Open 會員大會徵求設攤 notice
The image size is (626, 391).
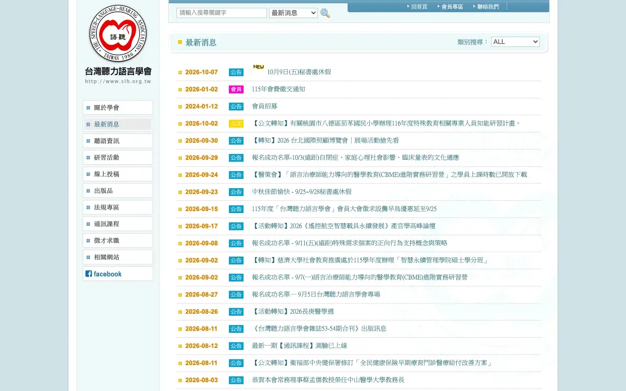pos(344,209)
